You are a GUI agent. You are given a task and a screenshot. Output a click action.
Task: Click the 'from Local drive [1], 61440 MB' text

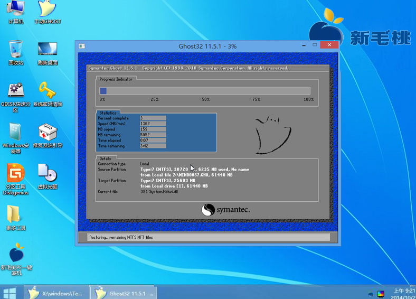point(174,186)
